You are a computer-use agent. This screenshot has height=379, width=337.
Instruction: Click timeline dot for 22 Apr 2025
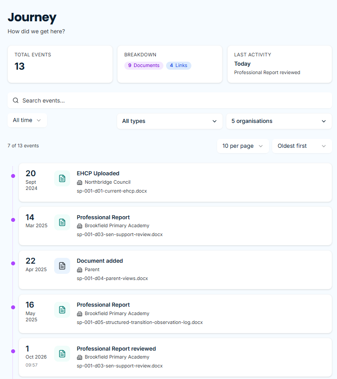[x=13, y=264]
